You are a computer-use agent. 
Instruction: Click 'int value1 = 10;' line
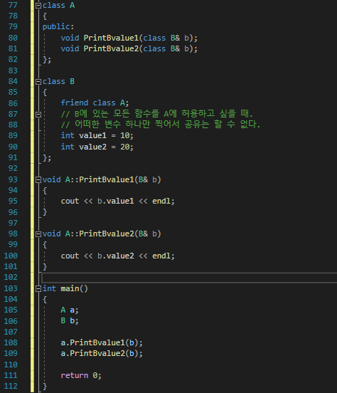point(97,135)
